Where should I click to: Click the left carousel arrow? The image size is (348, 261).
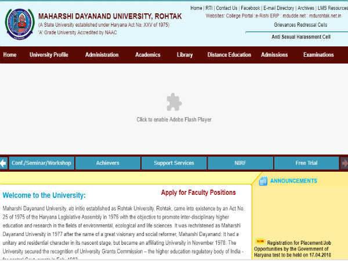coord(3,163)
